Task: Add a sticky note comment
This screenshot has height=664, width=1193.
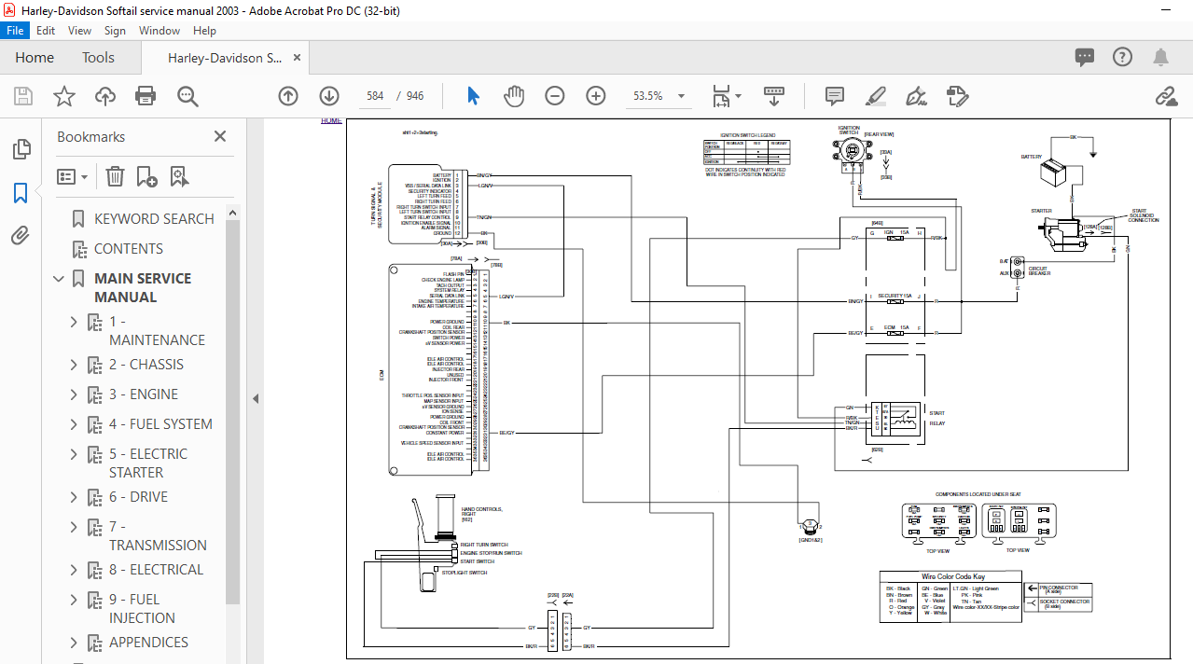Action: click(x=835, y=96)
